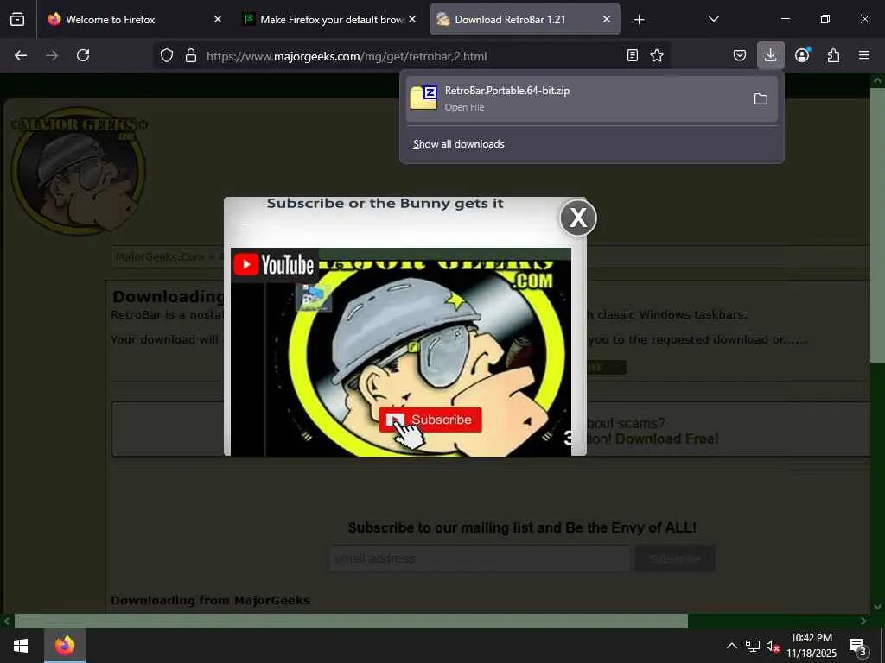Screen dimensions: 885x663
Task: Click the MajorGeeks site logo
Action: click(x=79, y=170)
